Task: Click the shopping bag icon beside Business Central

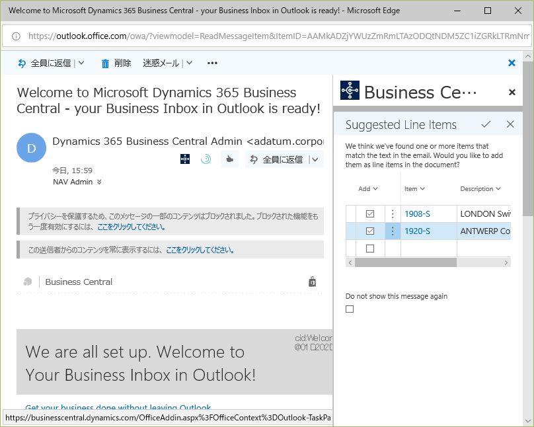Action: click(x=313, y=282)
